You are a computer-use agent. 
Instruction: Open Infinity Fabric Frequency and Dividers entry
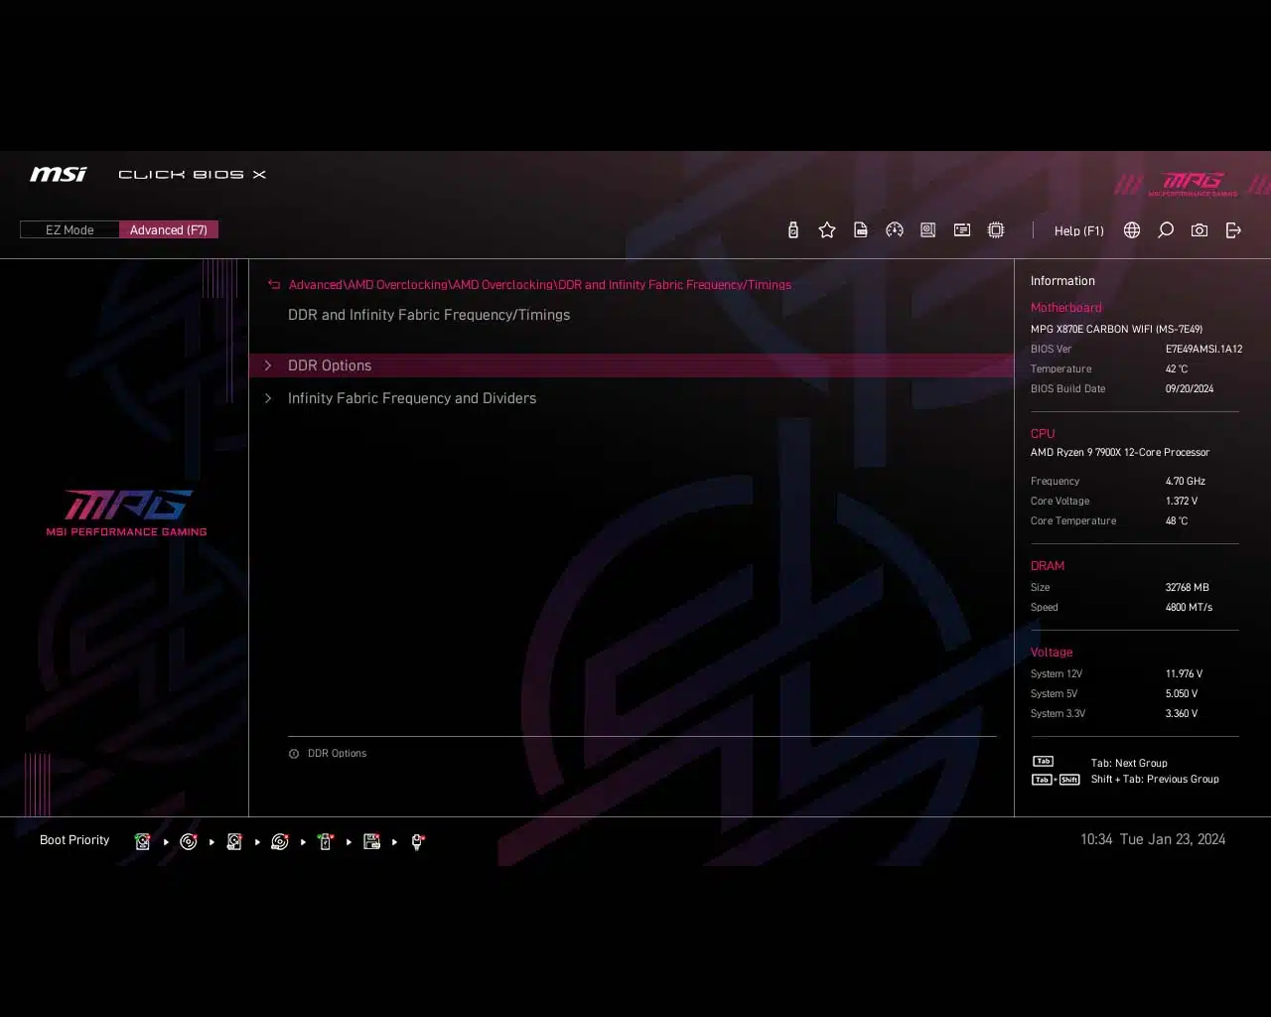coord(632,398)
